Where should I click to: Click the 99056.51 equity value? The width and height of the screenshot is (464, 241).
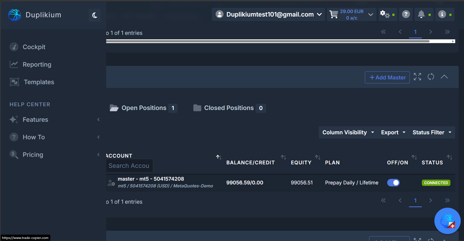(302, 183)
